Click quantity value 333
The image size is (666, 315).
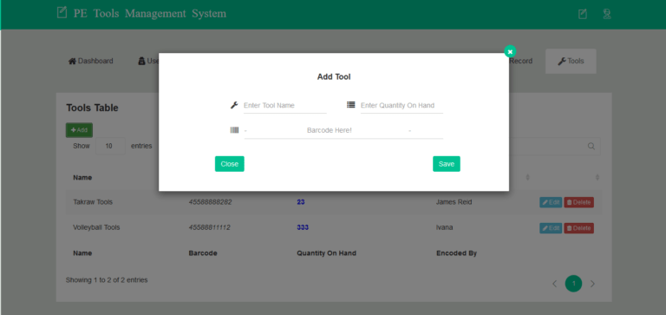pyautogui.click(x=303, y=227)
